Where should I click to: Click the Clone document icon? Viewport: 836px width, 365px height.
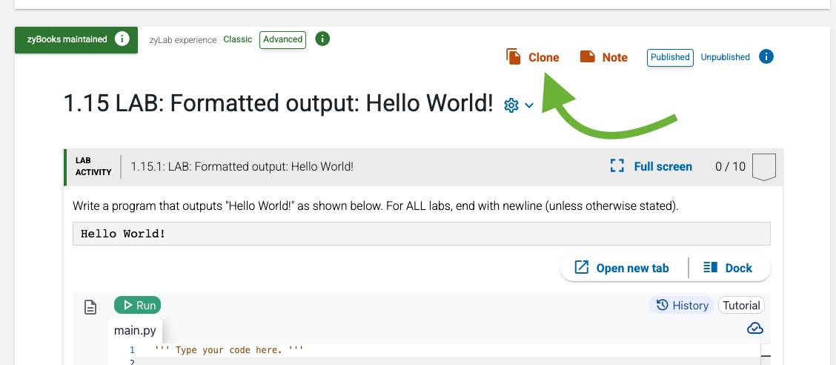(514, 56)
